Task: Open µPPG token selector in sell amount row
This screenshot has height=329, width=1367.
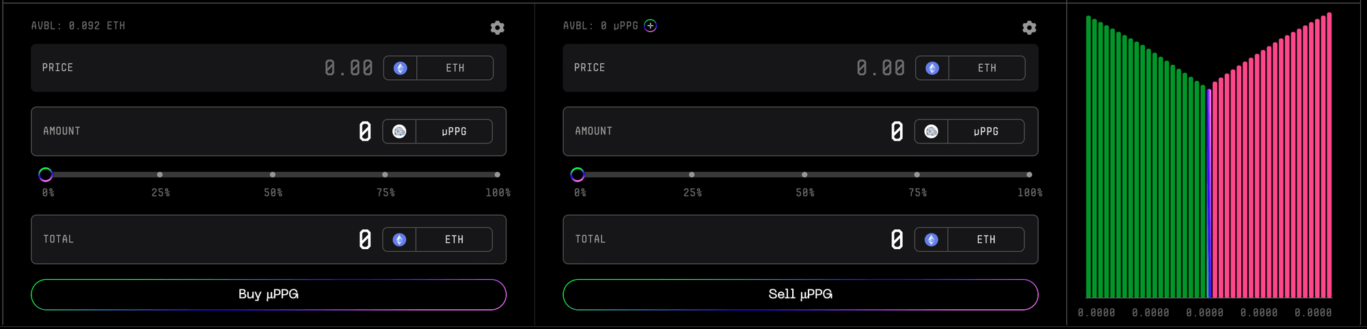Action: (986, 132)
